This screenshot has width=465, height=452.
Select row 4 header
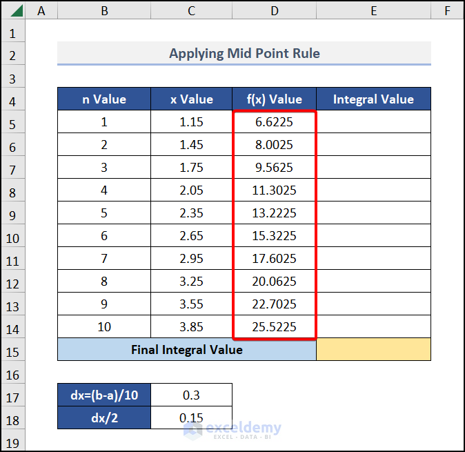pyautogui.click(x=13, y=99)
